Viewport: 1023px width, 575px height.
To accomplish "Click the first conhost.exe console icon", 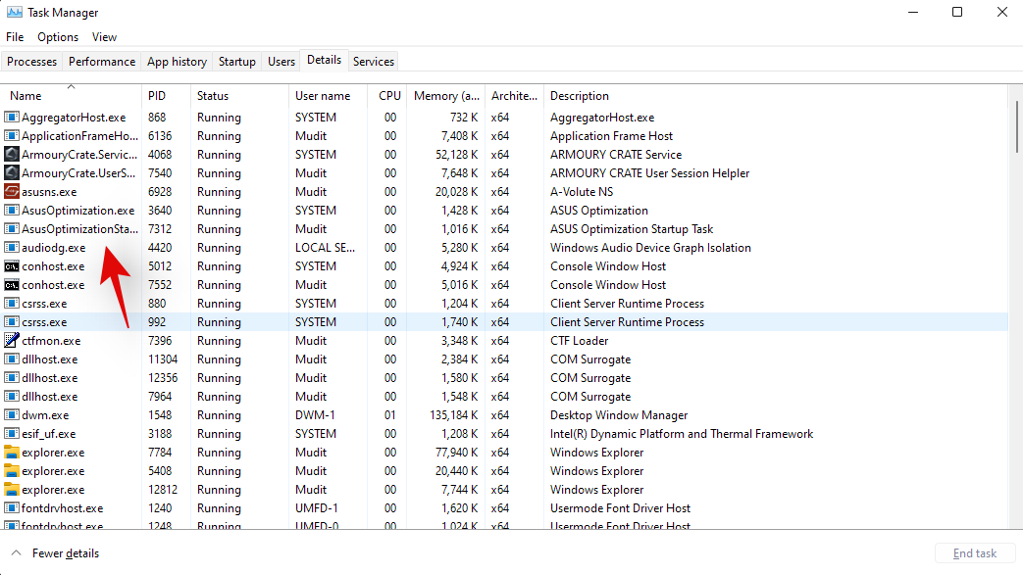I will coord(12,266).
